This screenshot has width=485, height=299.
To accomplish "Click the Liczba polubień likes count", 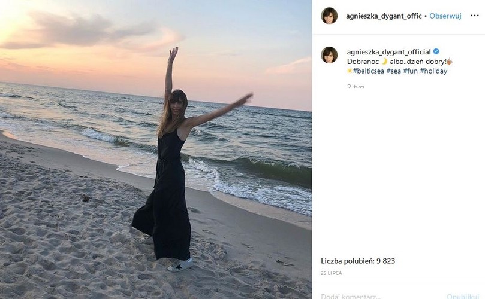I will 358,261.
